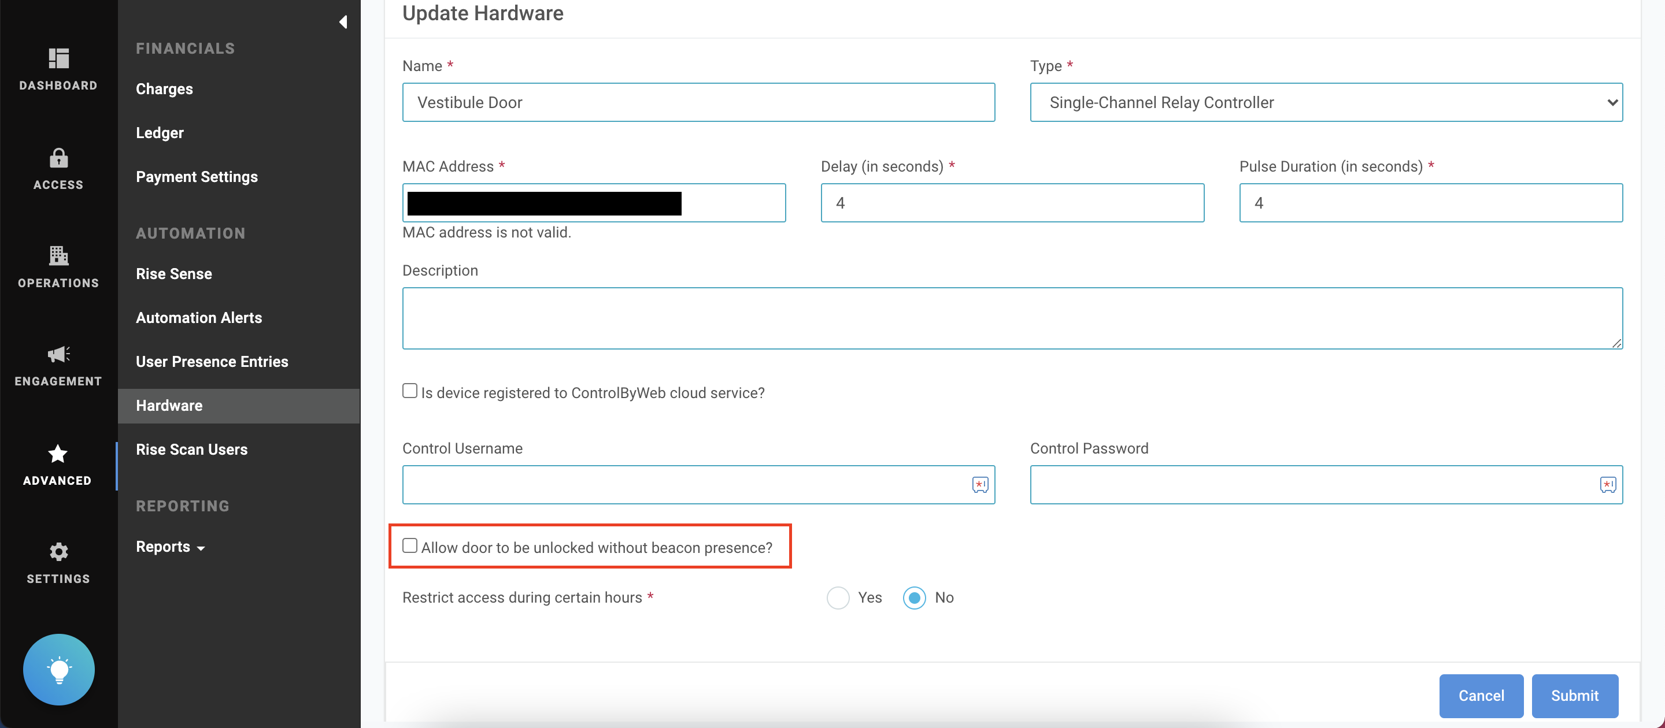Image resolution: width=1665 pixels, height=728 pixels.
Task: Click the Control Username field
Action: [698, 485]
